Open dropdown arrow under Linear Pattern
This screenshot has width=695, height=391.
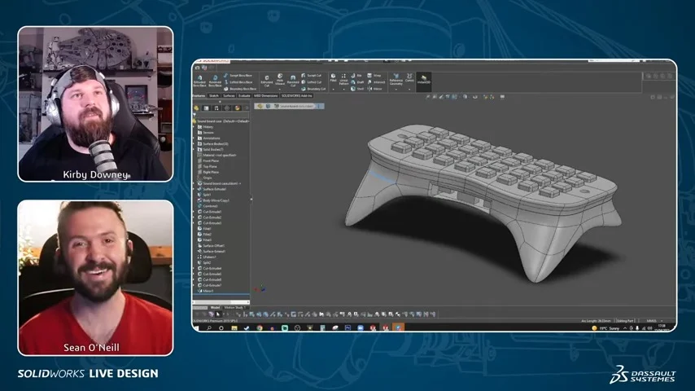(x=343, y=90)
